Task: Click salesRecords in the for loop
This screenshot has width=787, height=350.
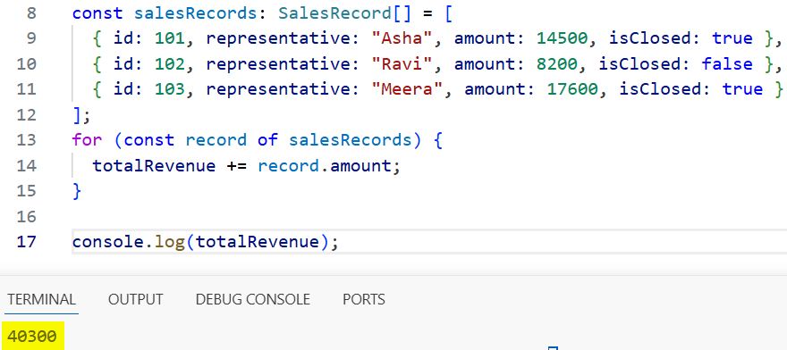Action: point(351,140)
